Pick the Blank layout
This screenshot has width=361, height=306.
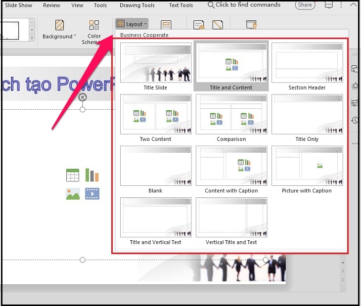[x=156, y=170]
